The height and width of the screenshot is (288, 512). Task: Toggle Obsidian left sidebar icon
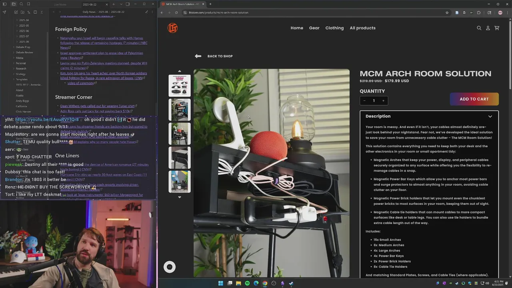(4, 4)
